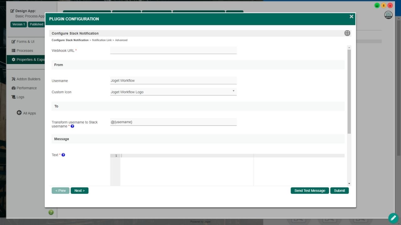Open help tooltip for Text field
Viewport: 401px width, 225px height.
(x=63, y=155)
